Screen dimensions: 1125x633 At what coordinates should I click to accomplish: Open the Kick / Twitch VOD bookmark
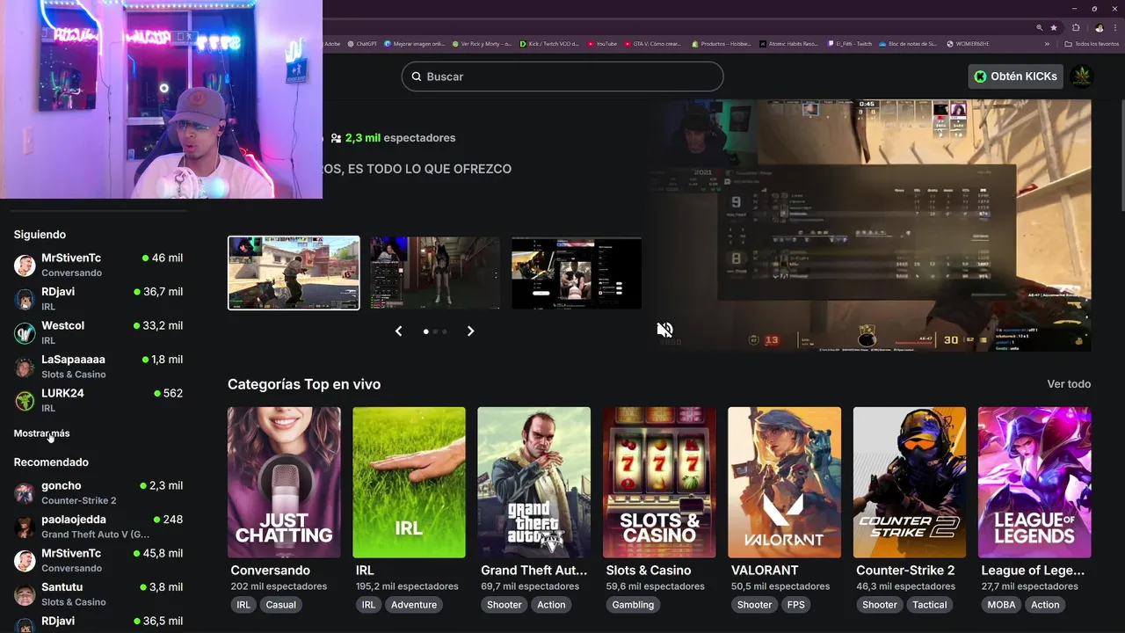tap(548, 44)
